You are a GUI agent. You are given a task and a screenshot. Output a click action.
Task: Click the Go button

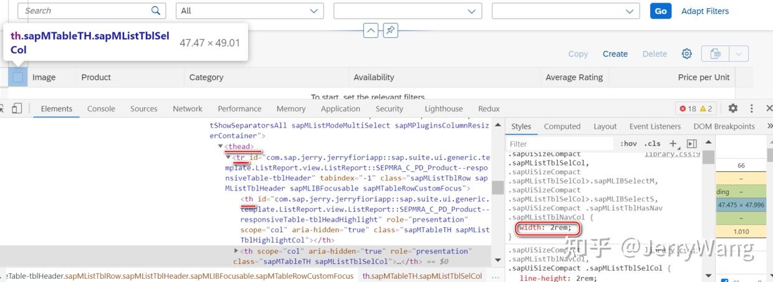click(660, 11)
